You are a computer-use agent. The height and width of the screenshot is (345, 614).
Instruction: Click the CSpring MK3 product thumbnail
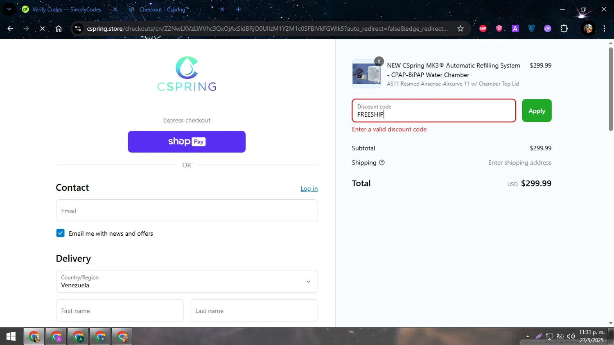click(x=366, y=74)
